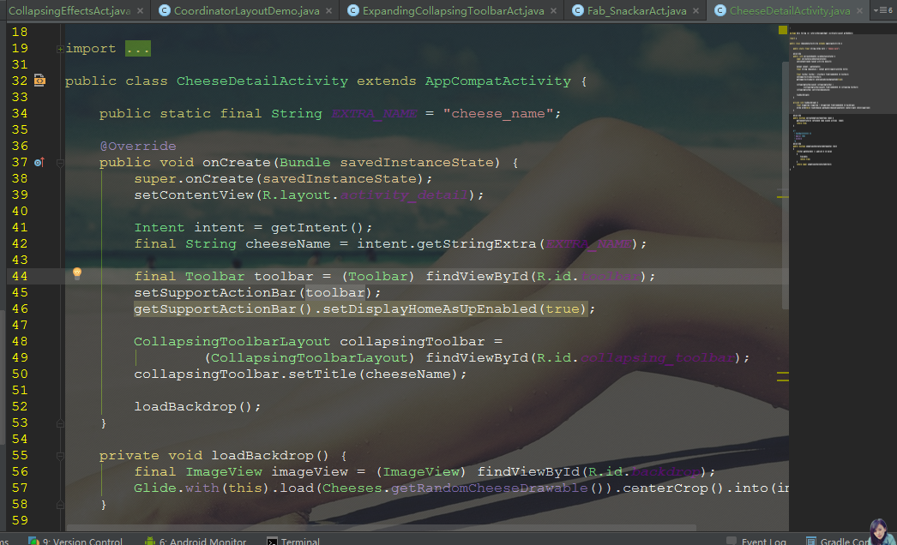This screenshot has width=897, height=545.
Task: Collapse the loadBackdrop method fold marker
Action: point(60,456)
